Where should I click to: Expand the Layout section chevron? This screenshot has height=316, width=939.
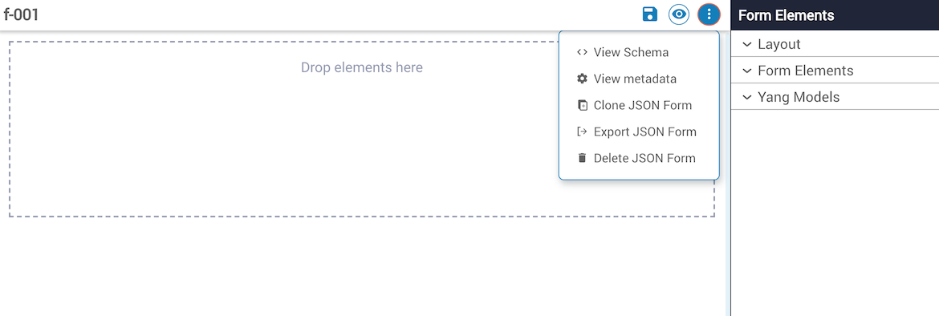pyautogui.click(x=746, y=44)
